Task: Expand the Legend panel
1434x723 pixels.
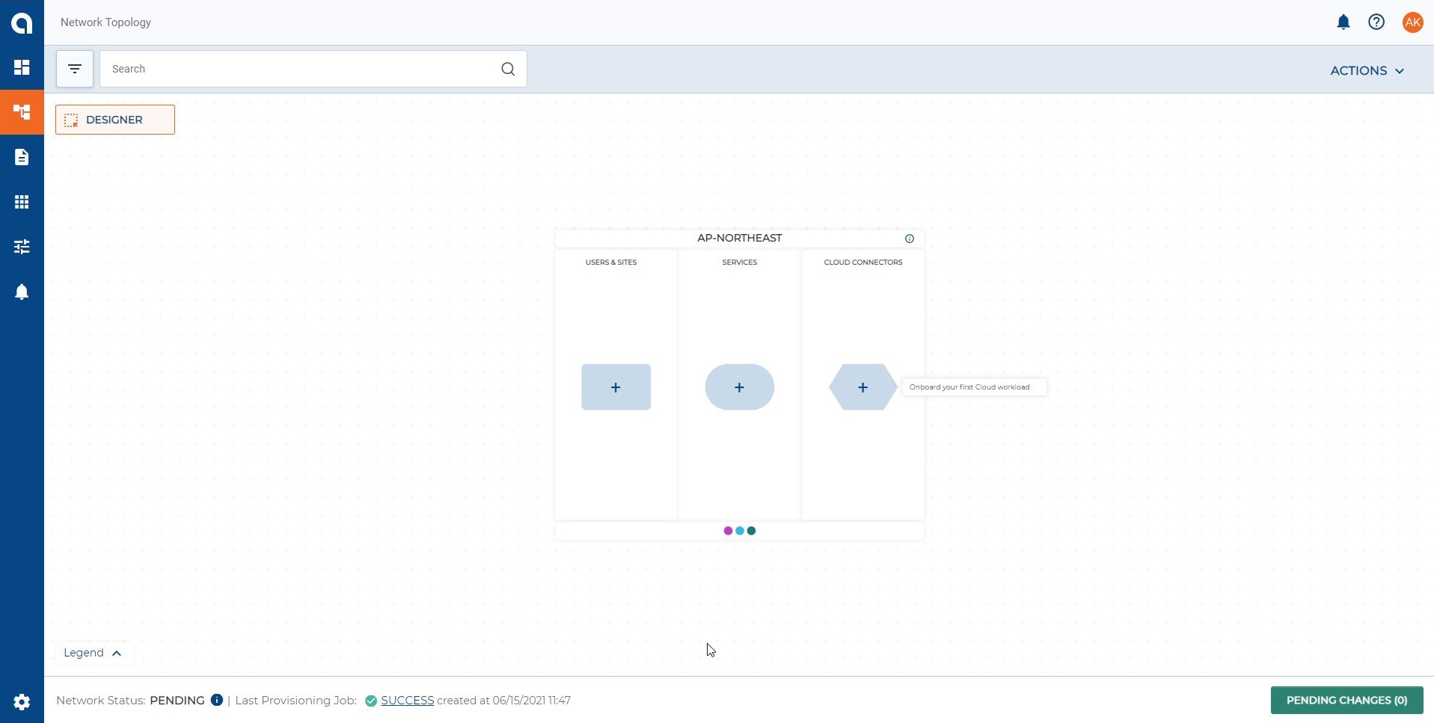Action: tap(93, 653)
